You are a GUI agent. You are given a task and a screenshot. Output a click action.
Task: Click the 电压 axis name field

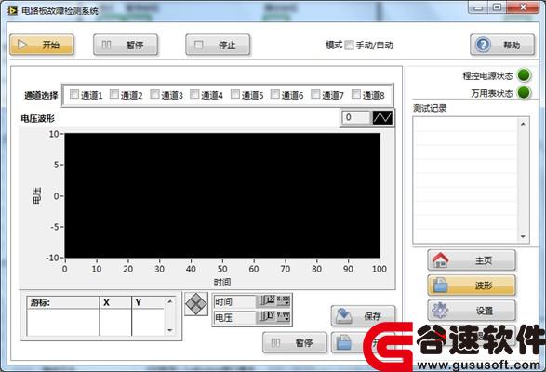click(234, 317)
